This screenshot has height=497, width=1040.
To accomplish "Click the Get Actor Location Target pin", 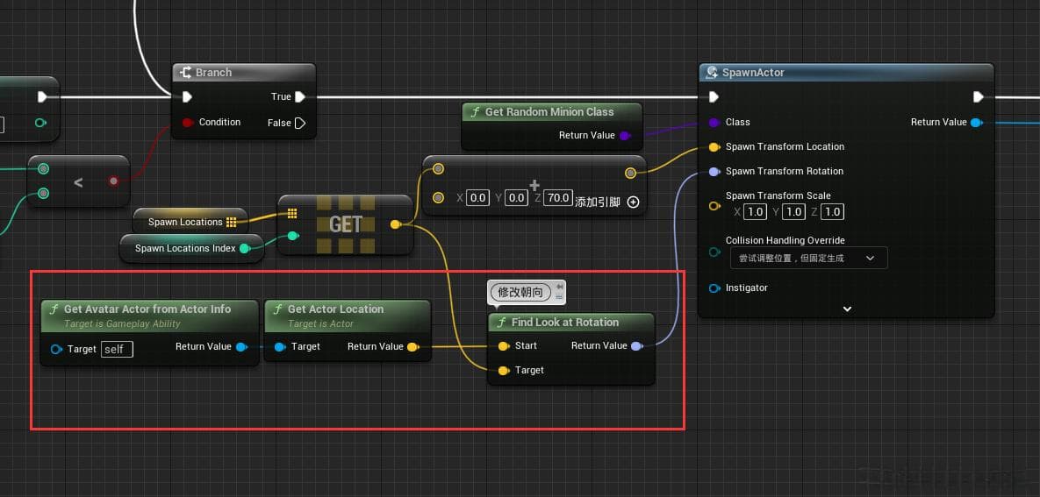I will 280,346.
